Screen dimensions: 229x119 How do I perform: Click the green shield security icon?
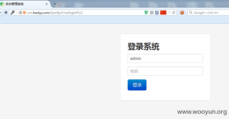pos(146,13)
